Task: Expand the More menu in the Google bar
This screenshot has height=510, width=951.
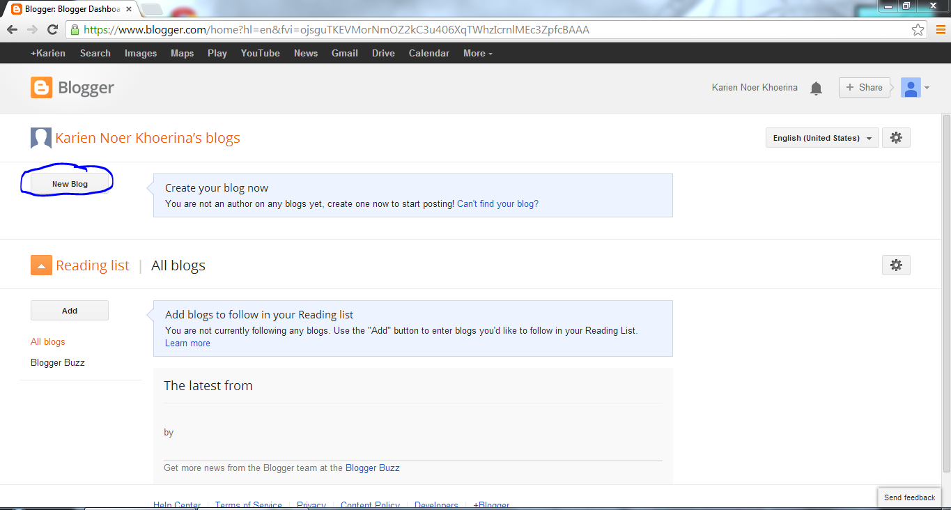Action: coord(477,53)
